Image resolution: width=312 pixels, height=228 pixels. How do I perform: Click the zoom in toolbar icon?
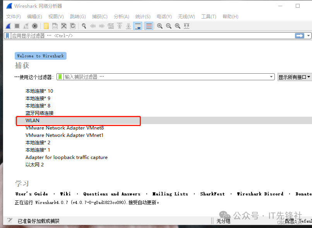(160, 26)
